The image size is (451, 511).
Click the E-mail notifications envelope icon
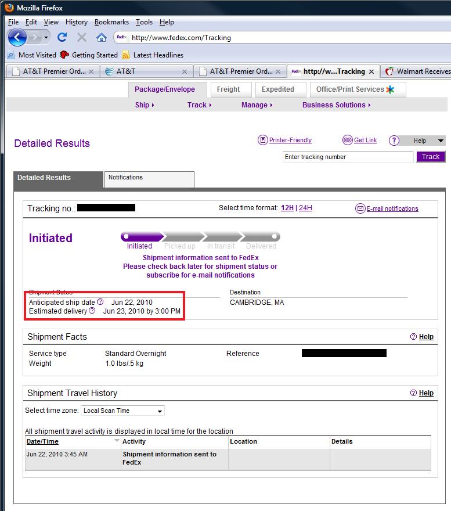[x=360, y=208]
